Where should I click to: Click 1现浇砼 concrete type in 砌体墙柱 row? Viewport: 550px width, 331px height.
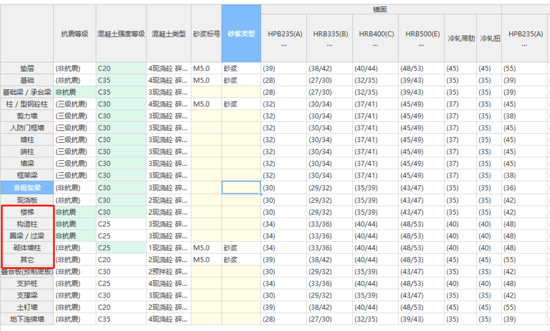pyautogui.click(x=169, y=248)
